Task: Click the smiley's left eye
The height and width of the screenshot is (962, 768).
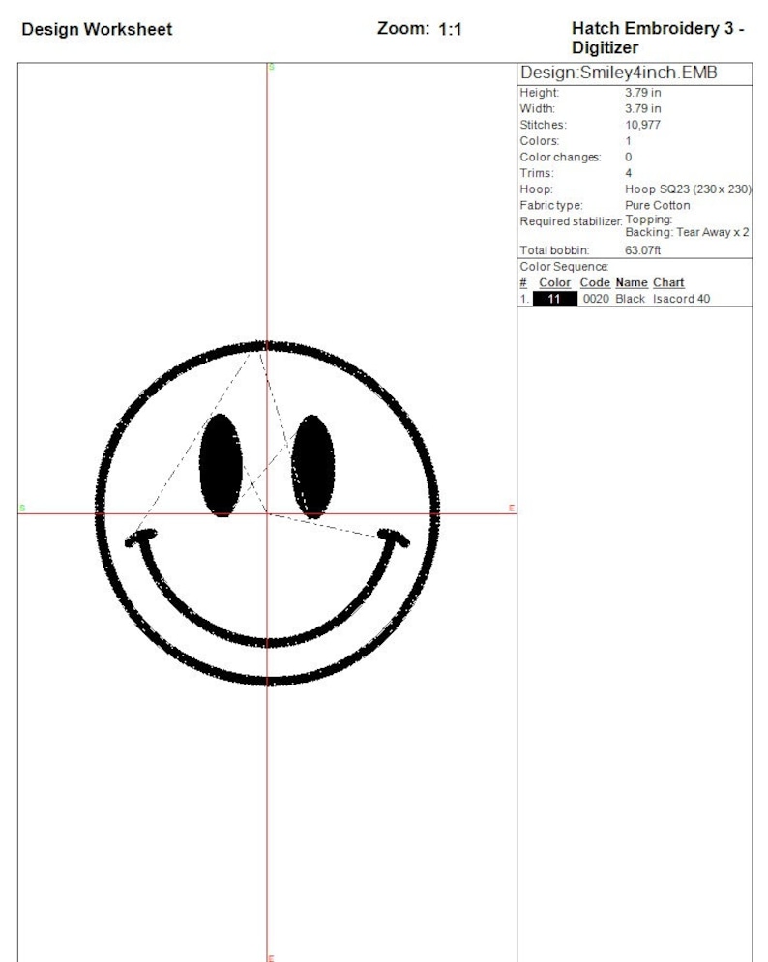Action: 221,465
